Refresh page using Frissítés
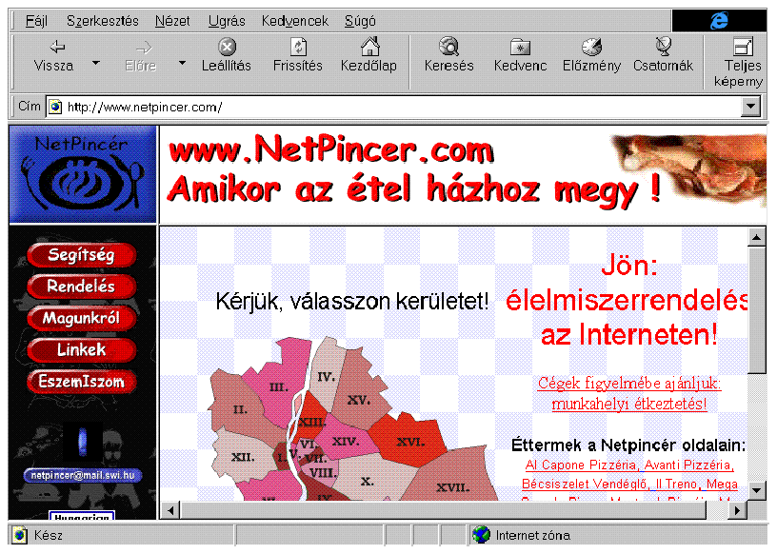 298,55
